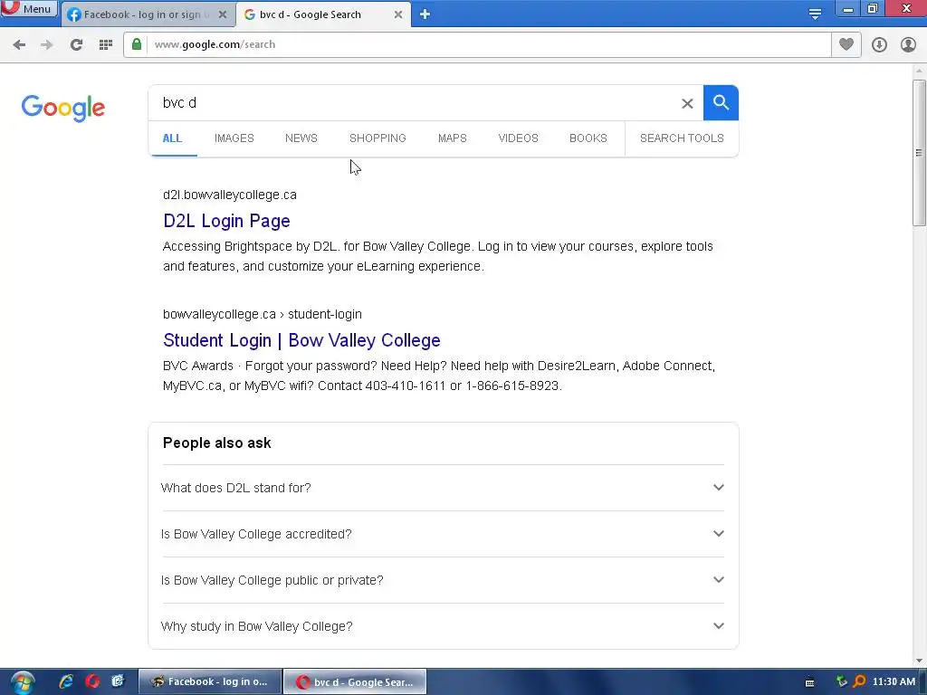
Task: Switch to NEWS results tab
Action: [301, 138]
